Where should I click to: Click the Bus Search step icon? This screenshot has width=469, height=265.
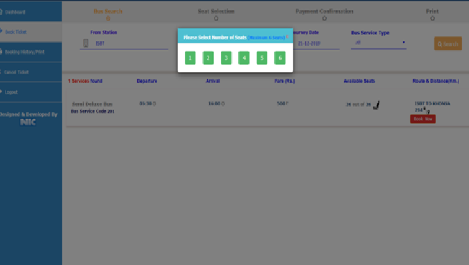[108, 19]
